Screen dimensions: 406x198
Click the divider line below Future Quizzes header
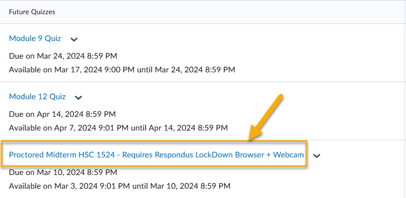[203, 23]
